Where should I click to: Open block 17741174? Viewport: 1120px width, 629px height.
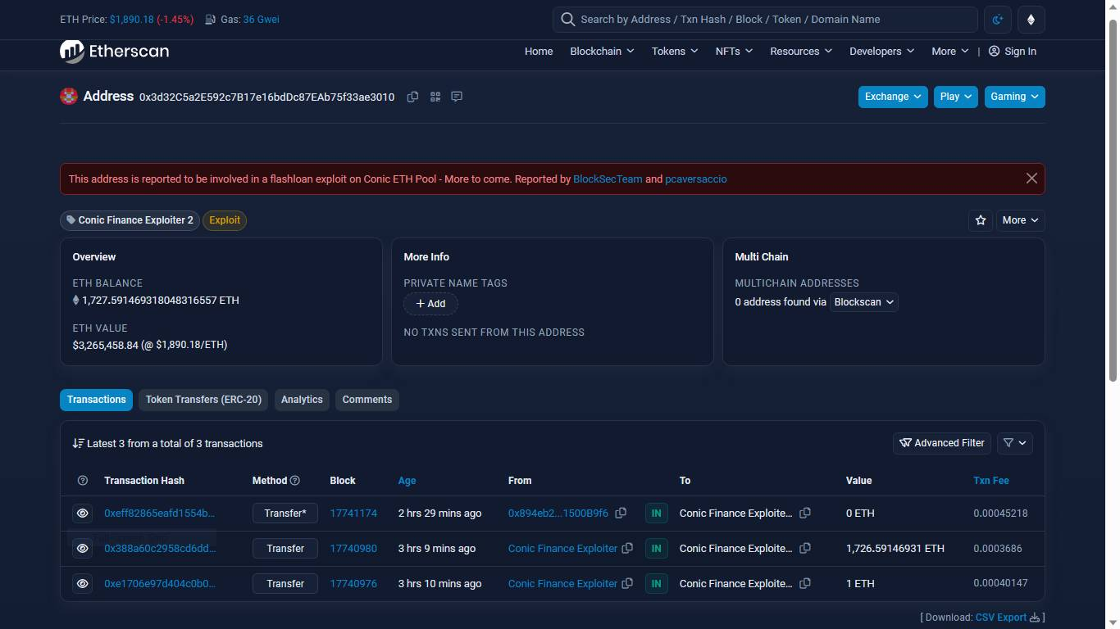pyautogui.click(x=353, y=514)
